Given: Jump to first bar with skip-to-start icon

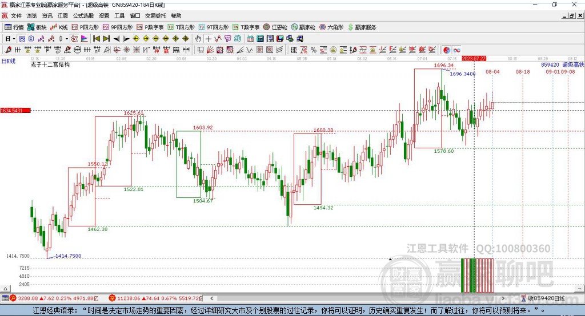Looking at the screenshot, I should tap(97, 39).
